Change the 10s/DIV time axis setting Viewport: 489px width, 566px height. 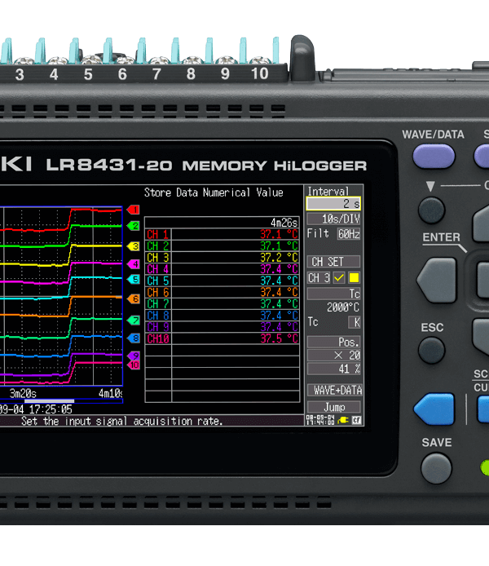coord(333,219)
